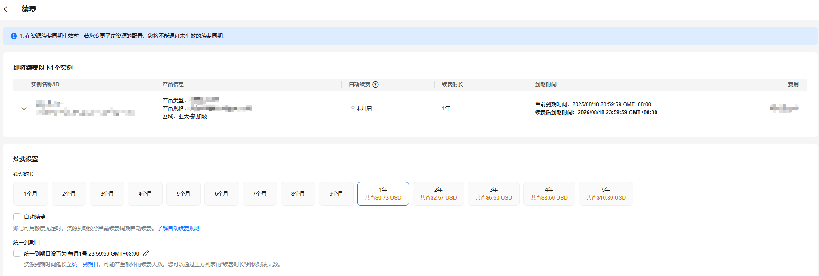The width and height of the screenshot is (819, 276).
Task: Click the 费用 column header
Action: point(793,84)
